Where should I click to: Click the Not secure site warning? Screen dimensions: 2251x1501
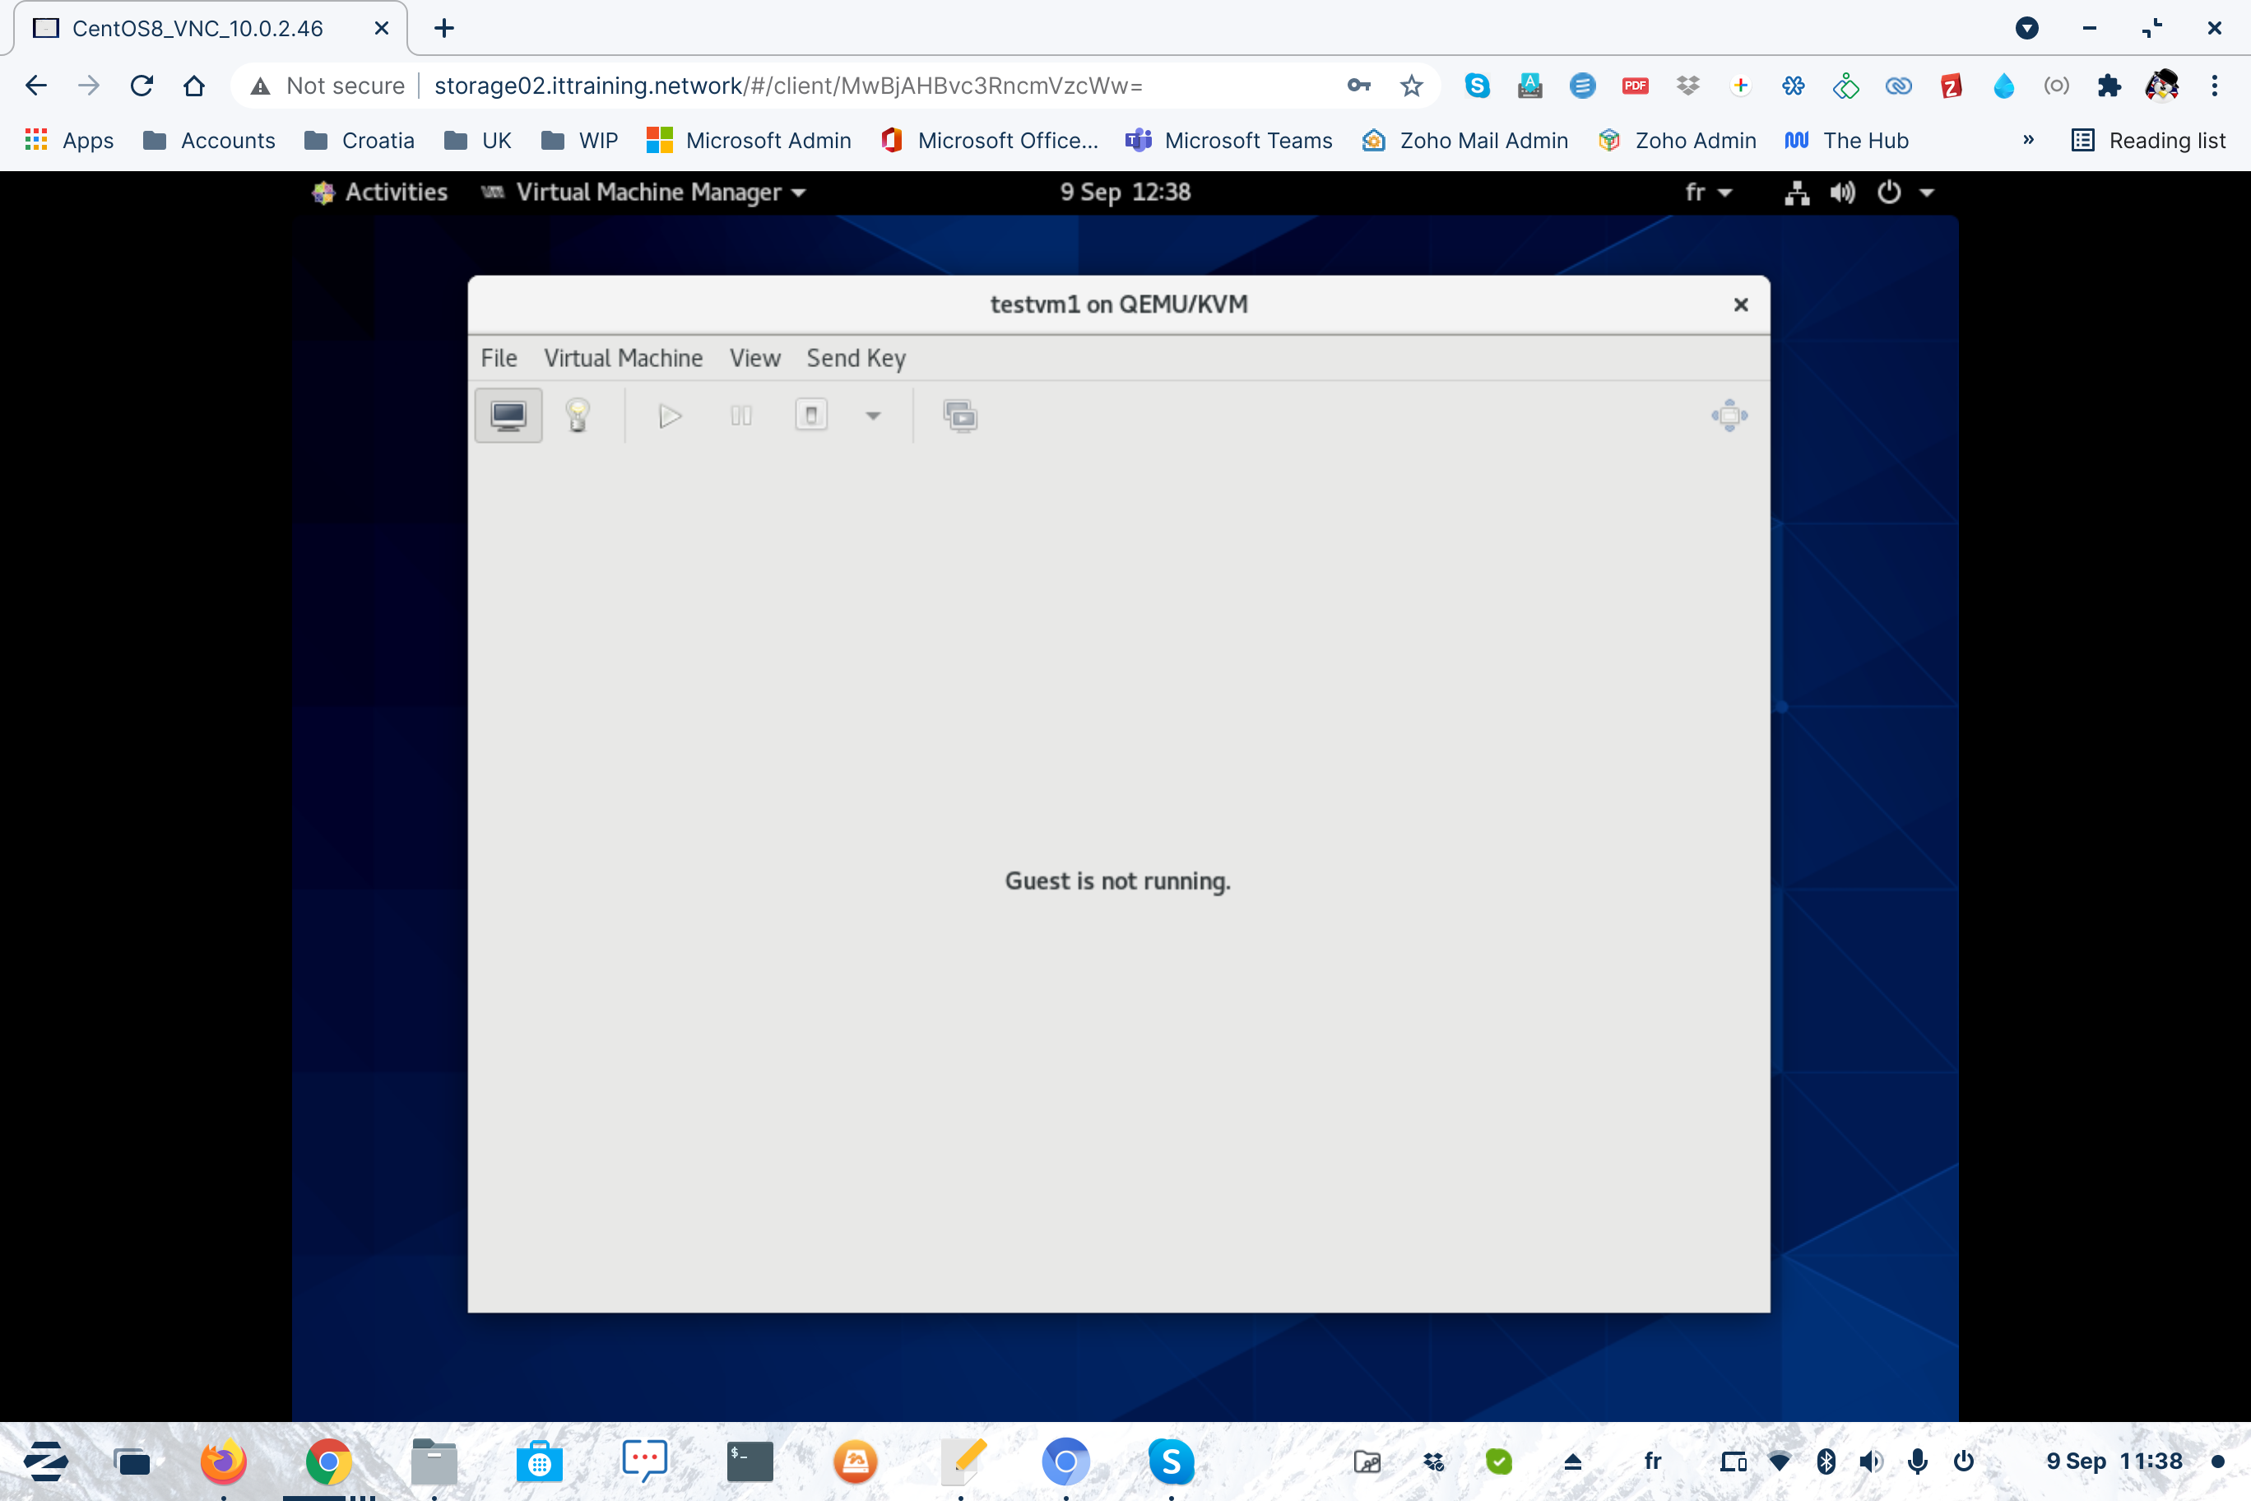click(x=327, y=86)
